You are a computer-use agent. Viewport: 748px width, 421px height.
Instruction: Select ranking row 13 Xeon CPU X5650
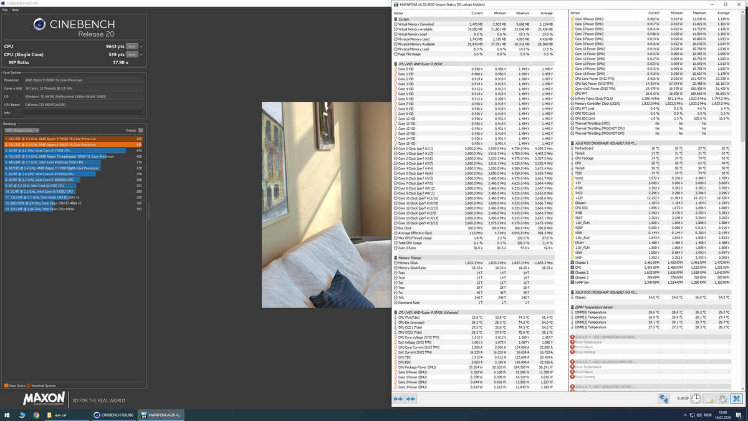(x=74, y=209)
